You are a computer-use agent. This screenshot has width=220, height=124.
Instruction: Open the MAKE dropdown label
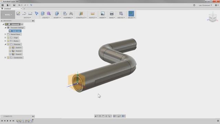pos(112,18)
